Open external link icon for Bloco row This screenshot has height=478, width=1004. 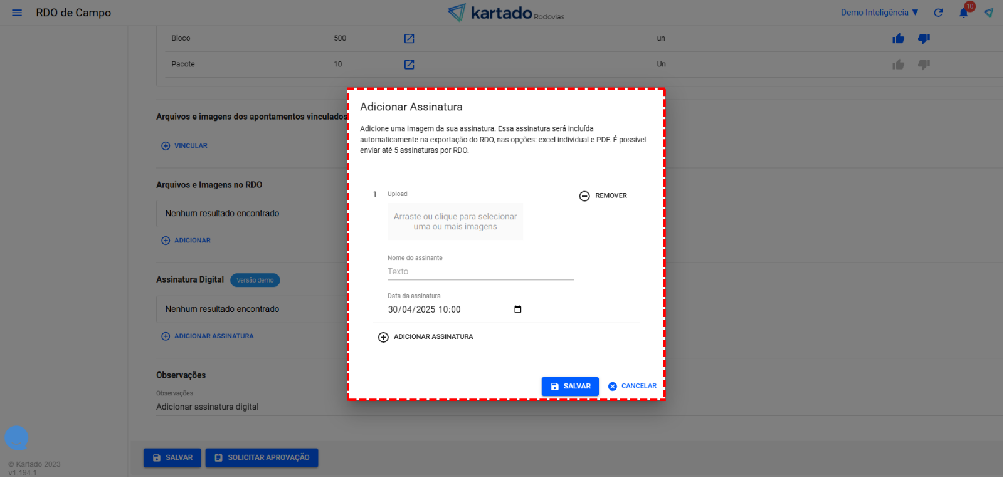[x=410, y=39]
